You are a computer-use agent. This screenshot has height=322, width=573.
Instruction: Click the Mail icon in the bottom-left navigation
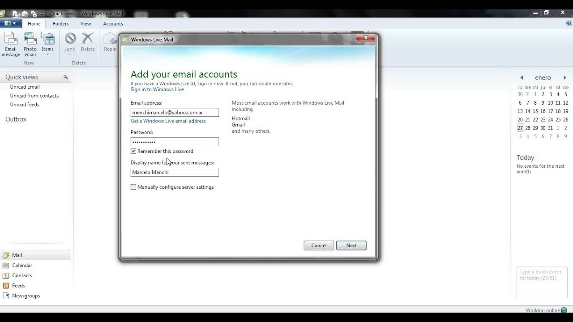pos(6,255)
